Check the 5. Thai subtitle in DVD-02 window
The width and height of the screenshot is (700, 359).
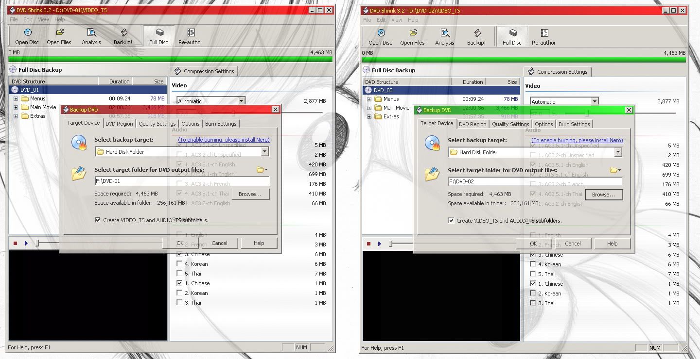click(x=533, y=274)
